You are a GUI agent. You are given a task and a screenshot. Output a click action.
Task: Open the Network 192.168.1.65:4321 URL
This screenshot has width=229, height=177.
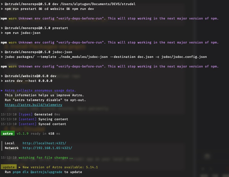(x=47, y=148)
